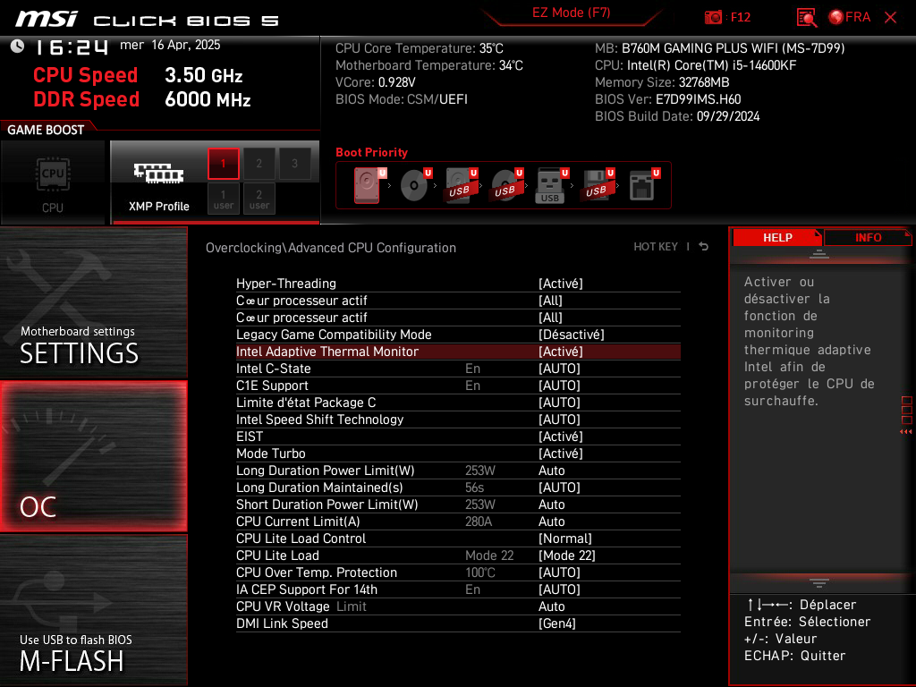Open the BIOS search magnifier icon
Image resolution: width=916 pixels, height=687 pixels.
[x=807, y=17]
